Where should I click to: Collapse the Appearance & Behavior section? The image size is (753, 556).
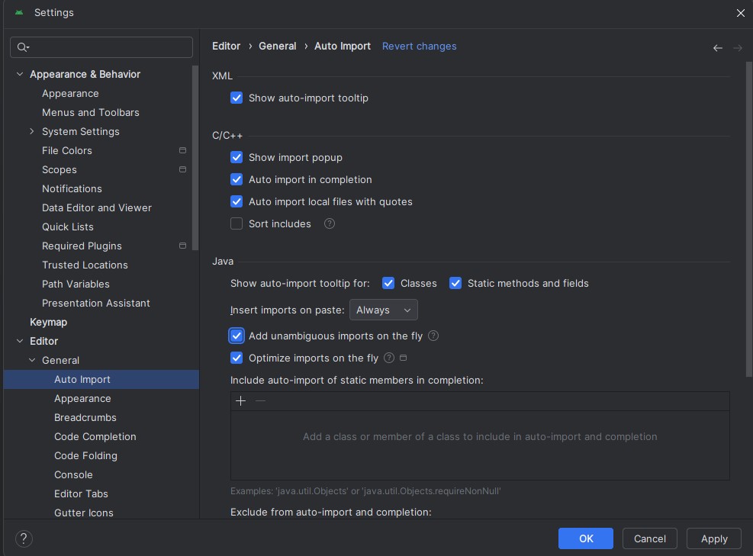click(x=20, y=75)
